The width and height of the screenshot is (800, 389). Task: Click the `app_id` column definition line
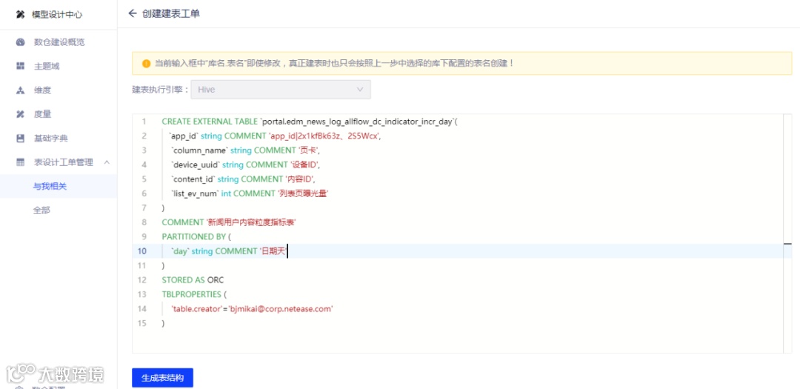pyautogui.click(x=276, y=136)
